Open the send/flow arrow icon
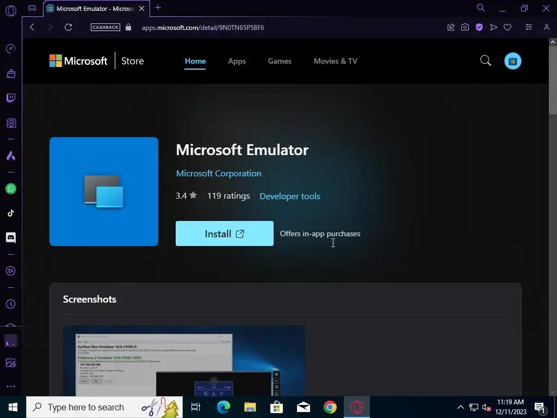 point(493,27)
